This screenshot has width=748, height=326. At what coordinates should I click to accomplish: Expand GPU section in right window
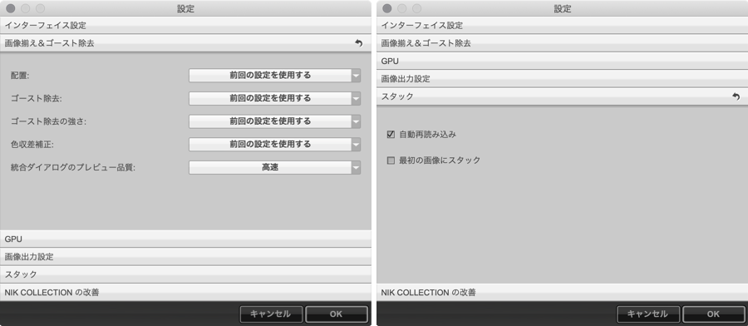tap(563, 61)
